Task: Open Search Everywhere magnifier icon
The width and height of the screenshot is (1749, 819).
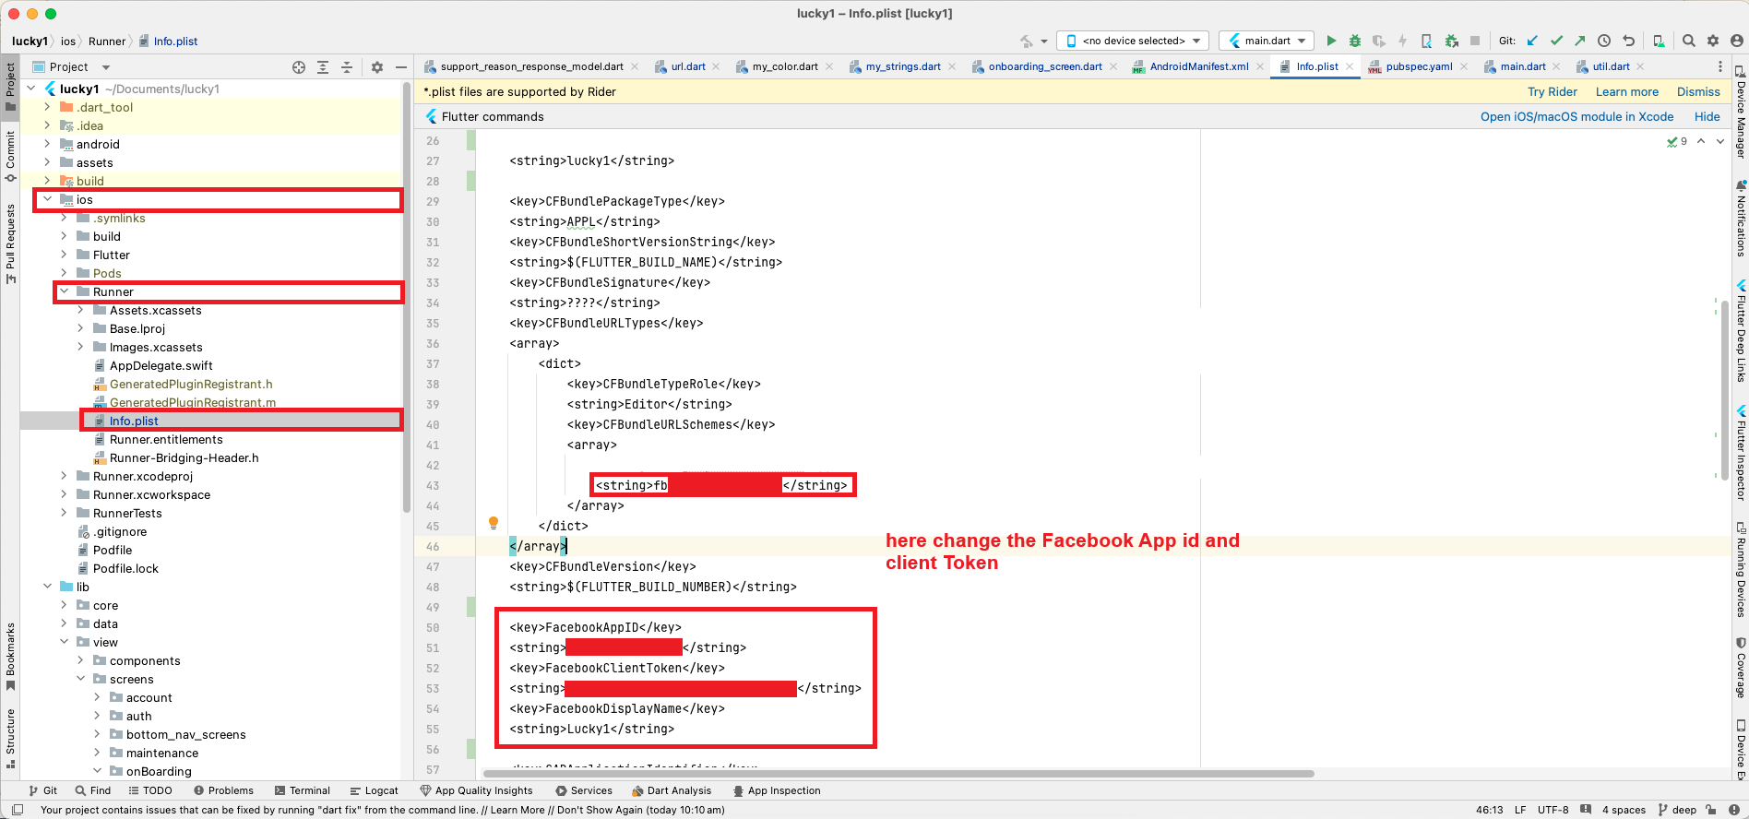Action: [1688, 41]
